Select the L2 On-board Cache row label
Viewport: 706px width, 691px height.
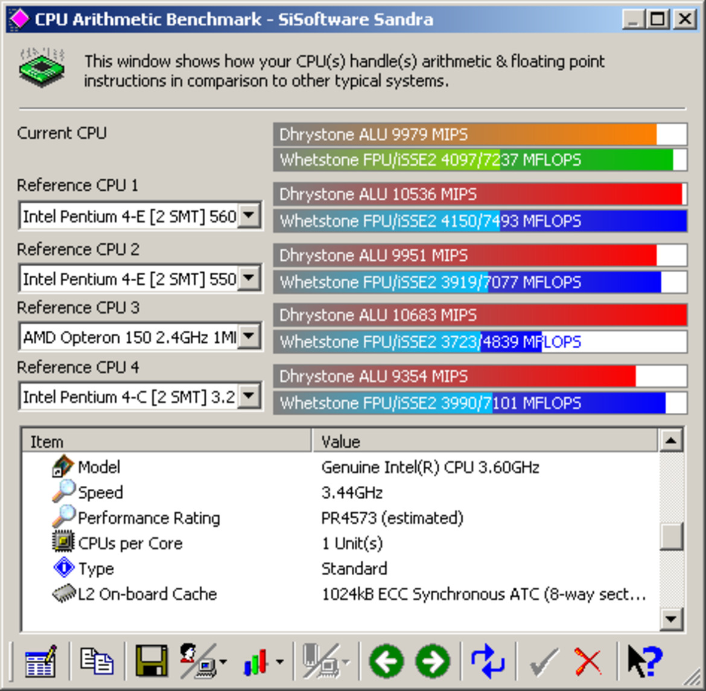pos(148,594)
